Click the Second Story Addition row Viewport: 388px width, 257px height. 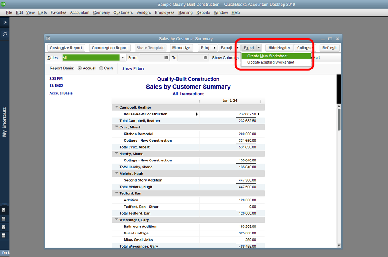coord(188,180)
